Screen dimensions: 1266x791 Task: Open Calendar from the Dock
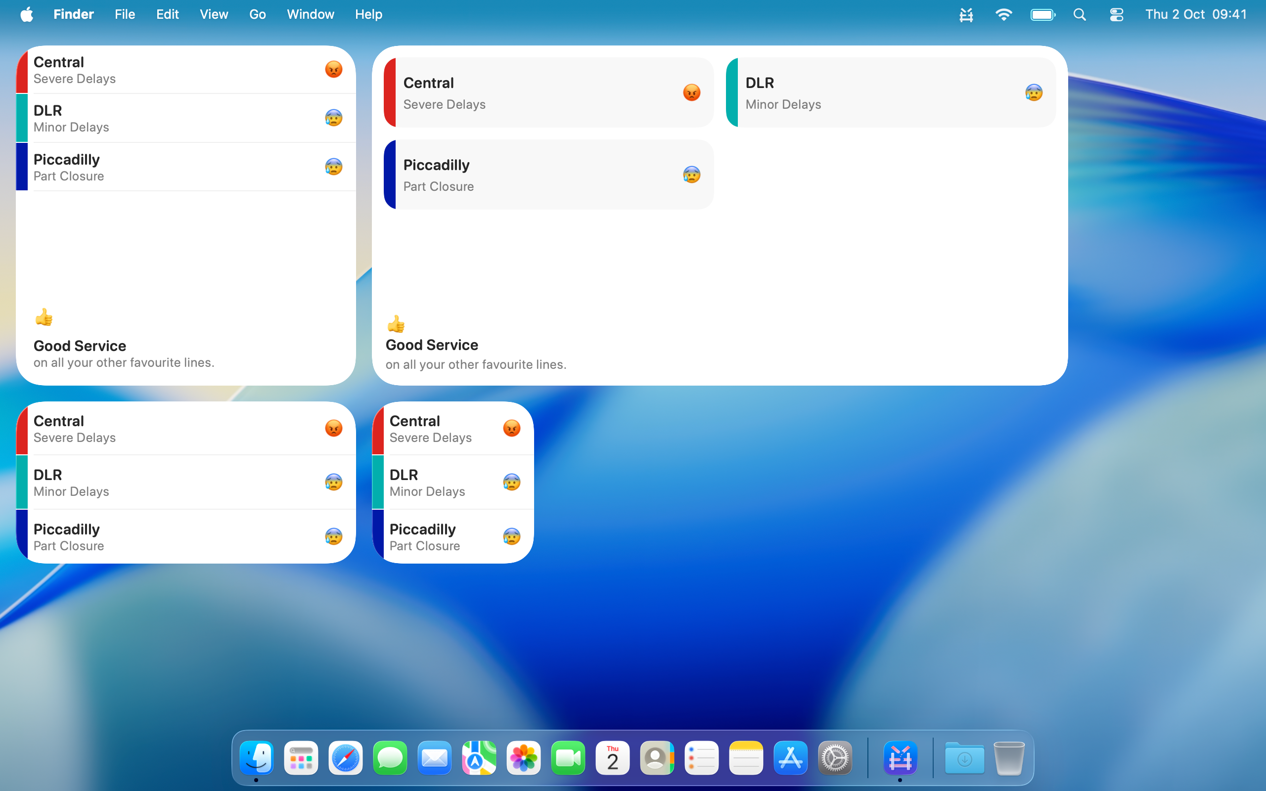612,757
